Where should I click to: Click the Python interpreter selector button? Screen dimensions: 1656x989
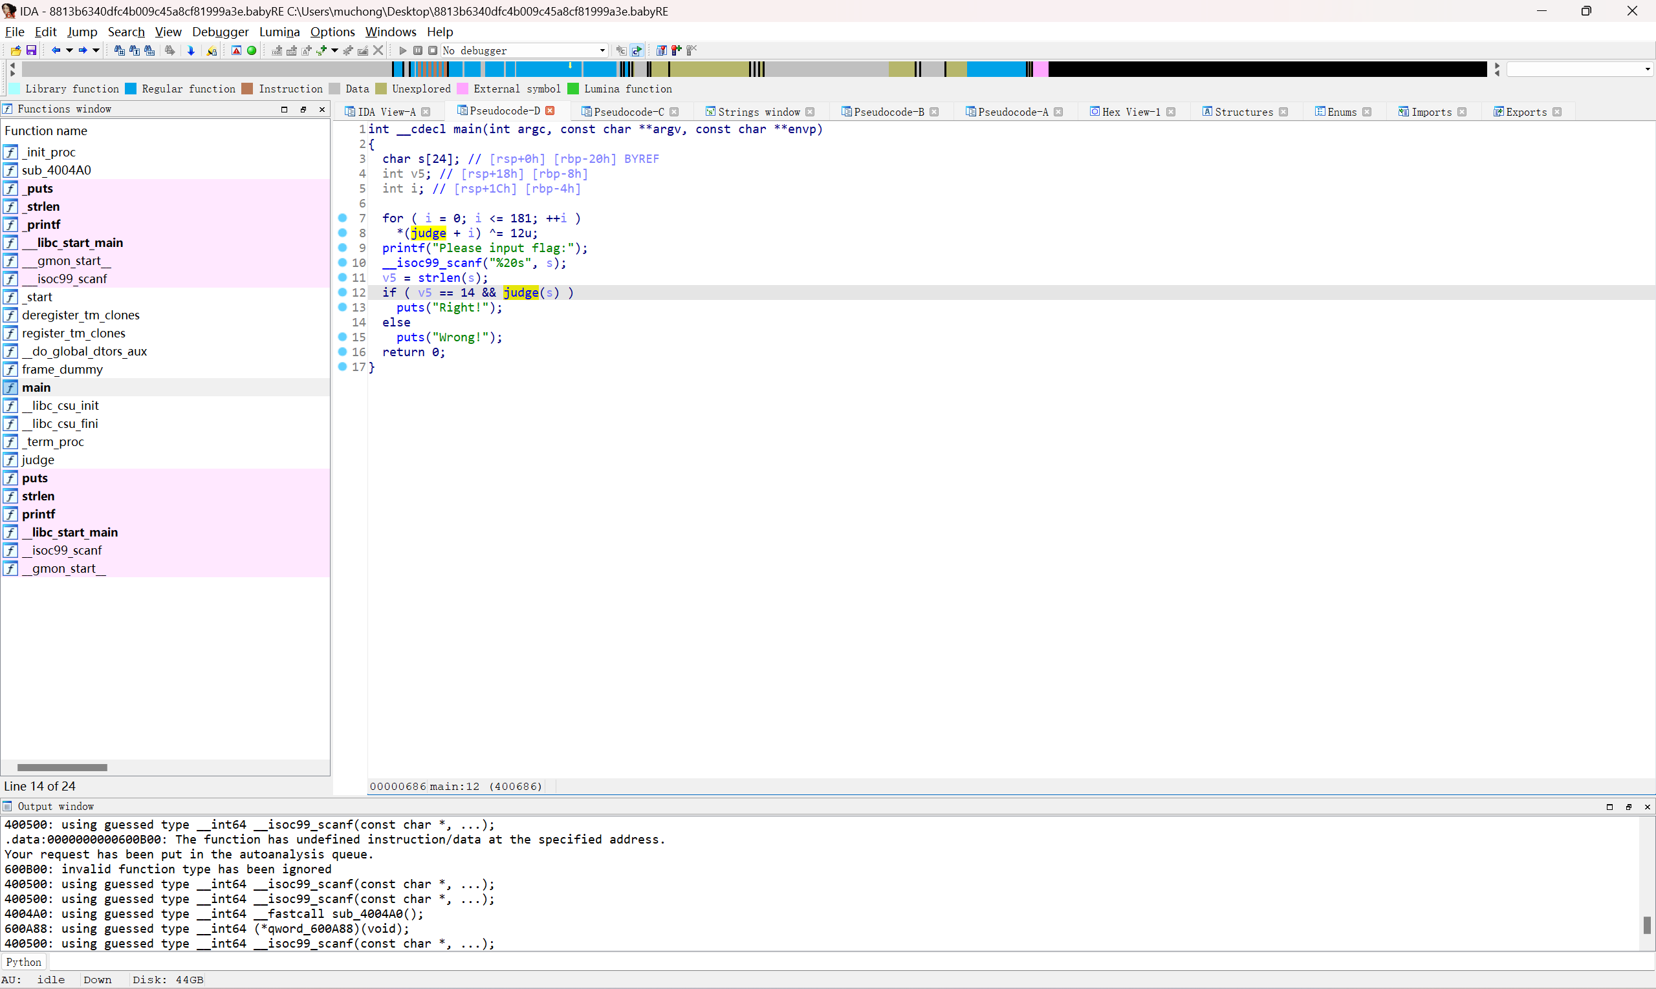24,962
